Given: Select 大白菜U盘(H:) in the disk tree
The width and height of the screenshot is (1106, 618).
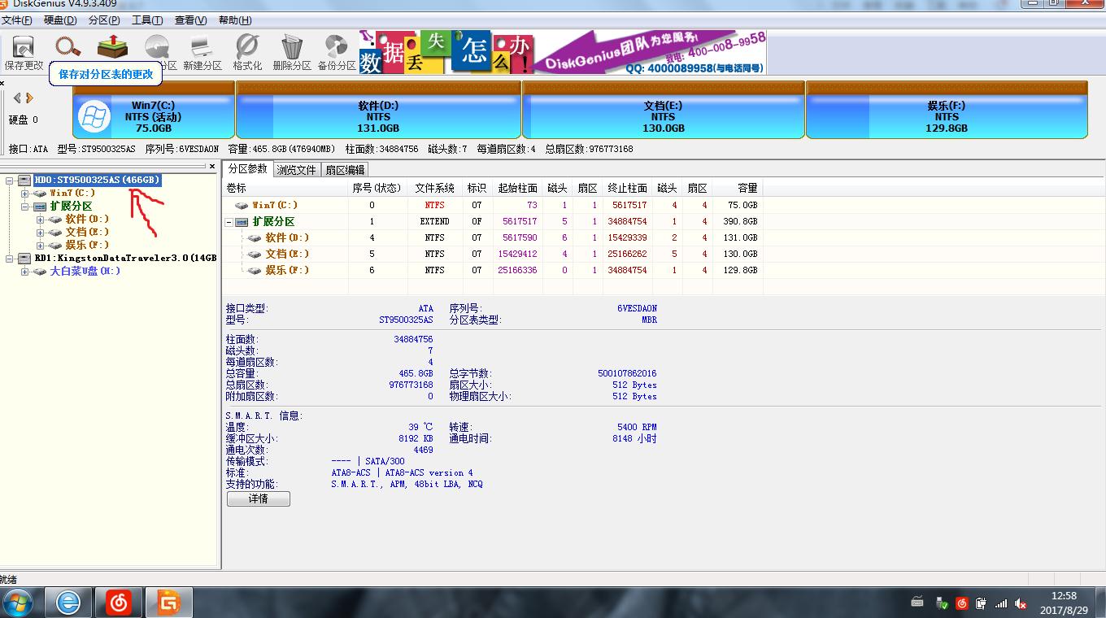Looking at the screenshot, I should [x=85, y=272].
